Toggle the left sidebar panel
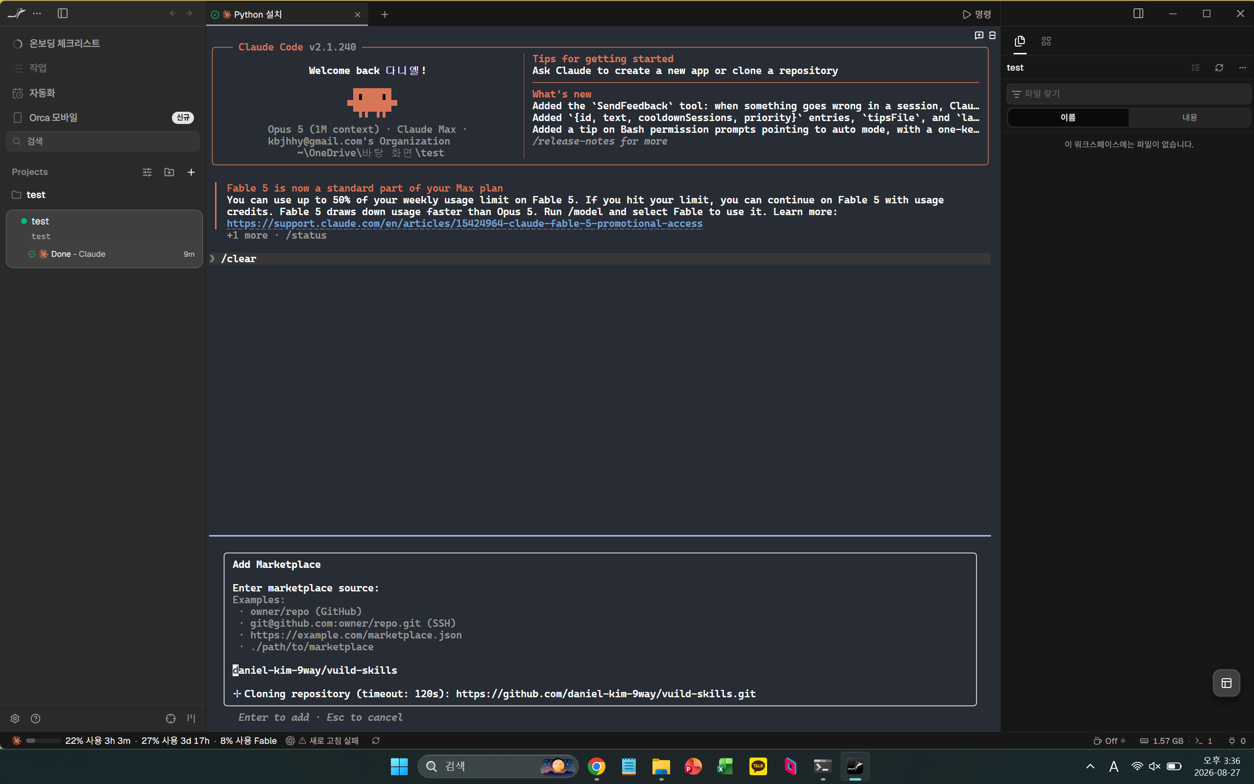Viewport: 1254px width, 784px height. click(63, 14)
